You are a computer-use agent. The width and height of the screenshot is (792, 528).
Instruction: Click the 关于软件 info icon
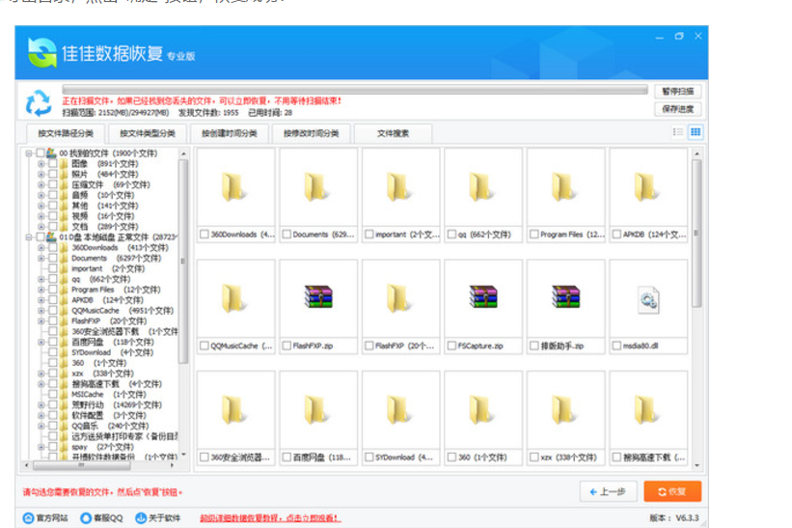tap(141, 517)
